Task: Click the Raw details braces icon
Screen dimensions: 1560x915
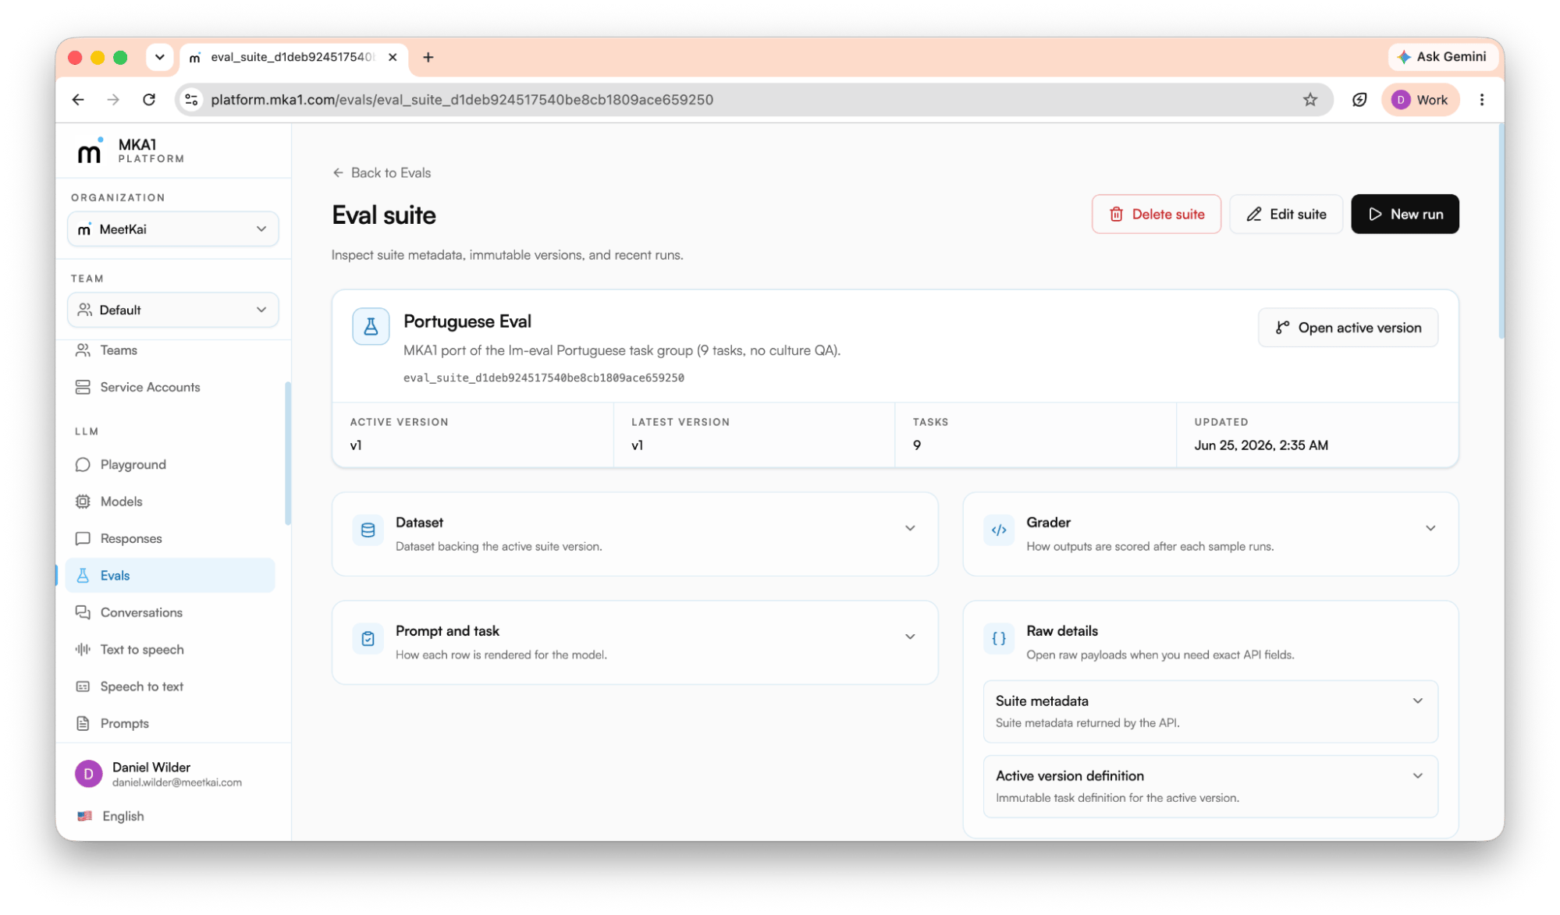Action: [x=998, y=639]
